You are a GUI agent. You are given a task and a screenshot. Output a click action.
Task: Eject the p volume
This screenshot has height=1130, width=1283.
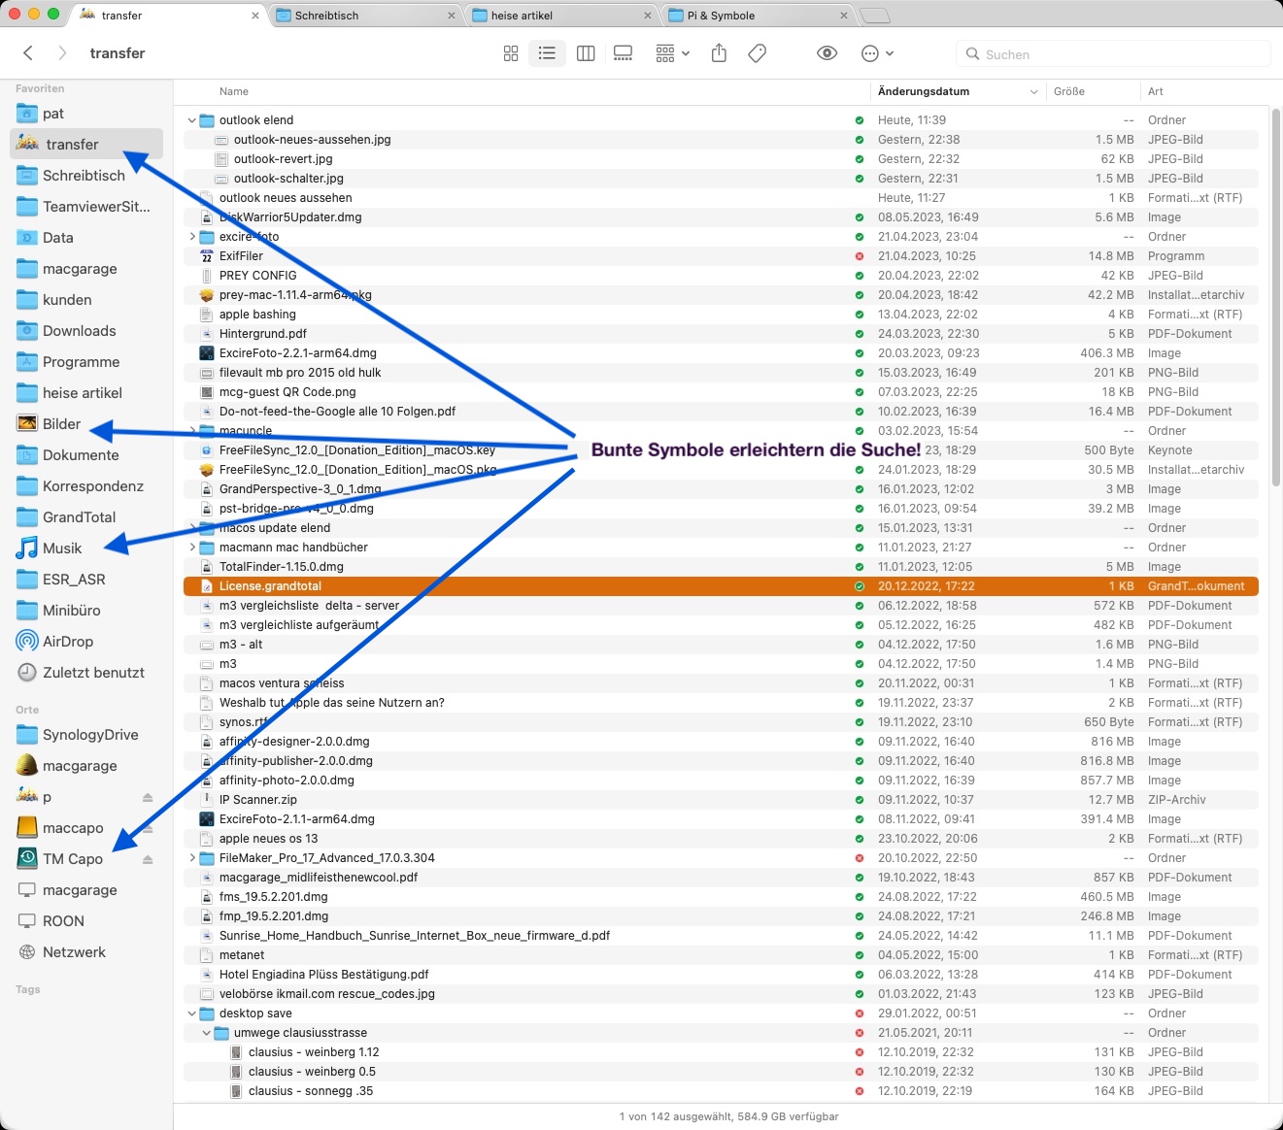pyautogui.click(x=148, y=797)
